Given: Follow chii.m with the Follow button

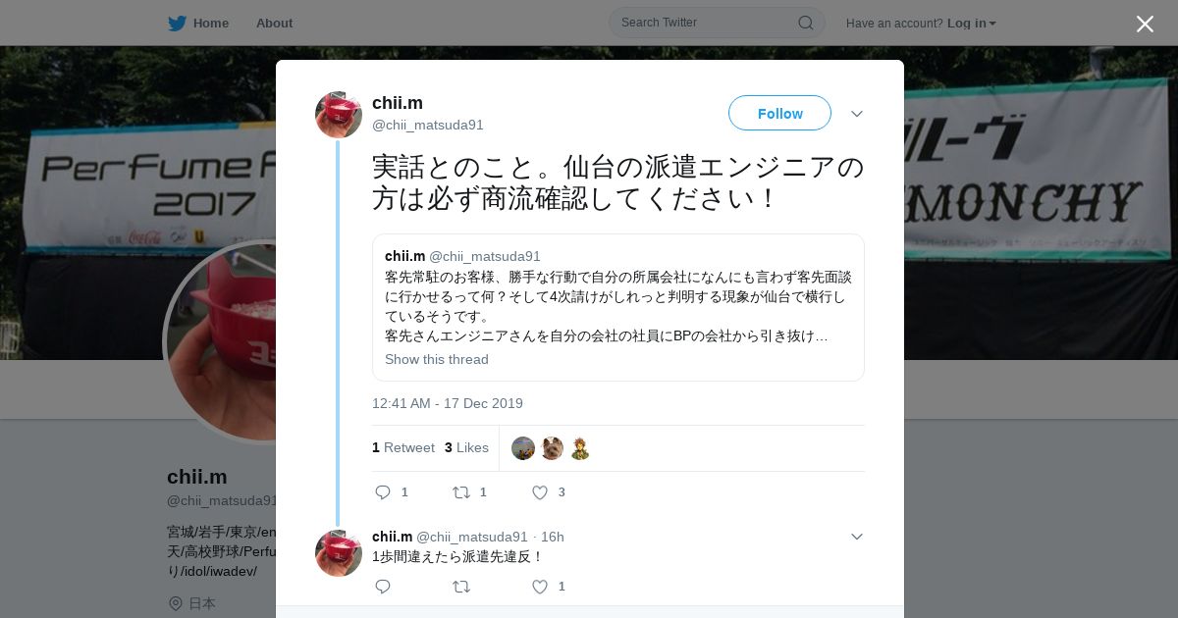Looking at the screenshot, I should (x=779, y=113).
